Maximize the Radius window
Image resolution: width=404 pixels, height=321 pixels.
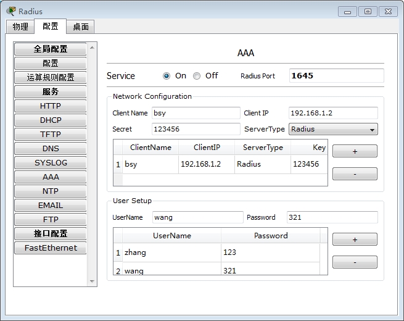(368, 11)
